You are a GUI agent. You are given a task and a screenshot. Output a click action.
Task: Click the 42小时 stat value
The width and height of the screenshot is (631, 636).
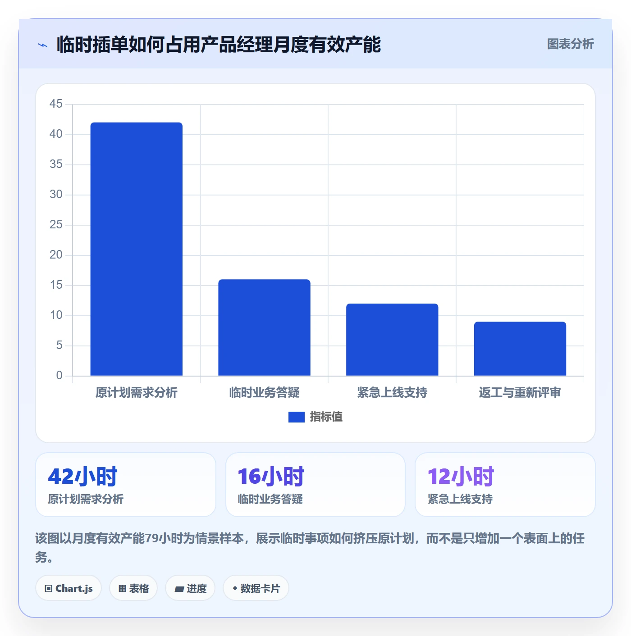coord(82,477)
